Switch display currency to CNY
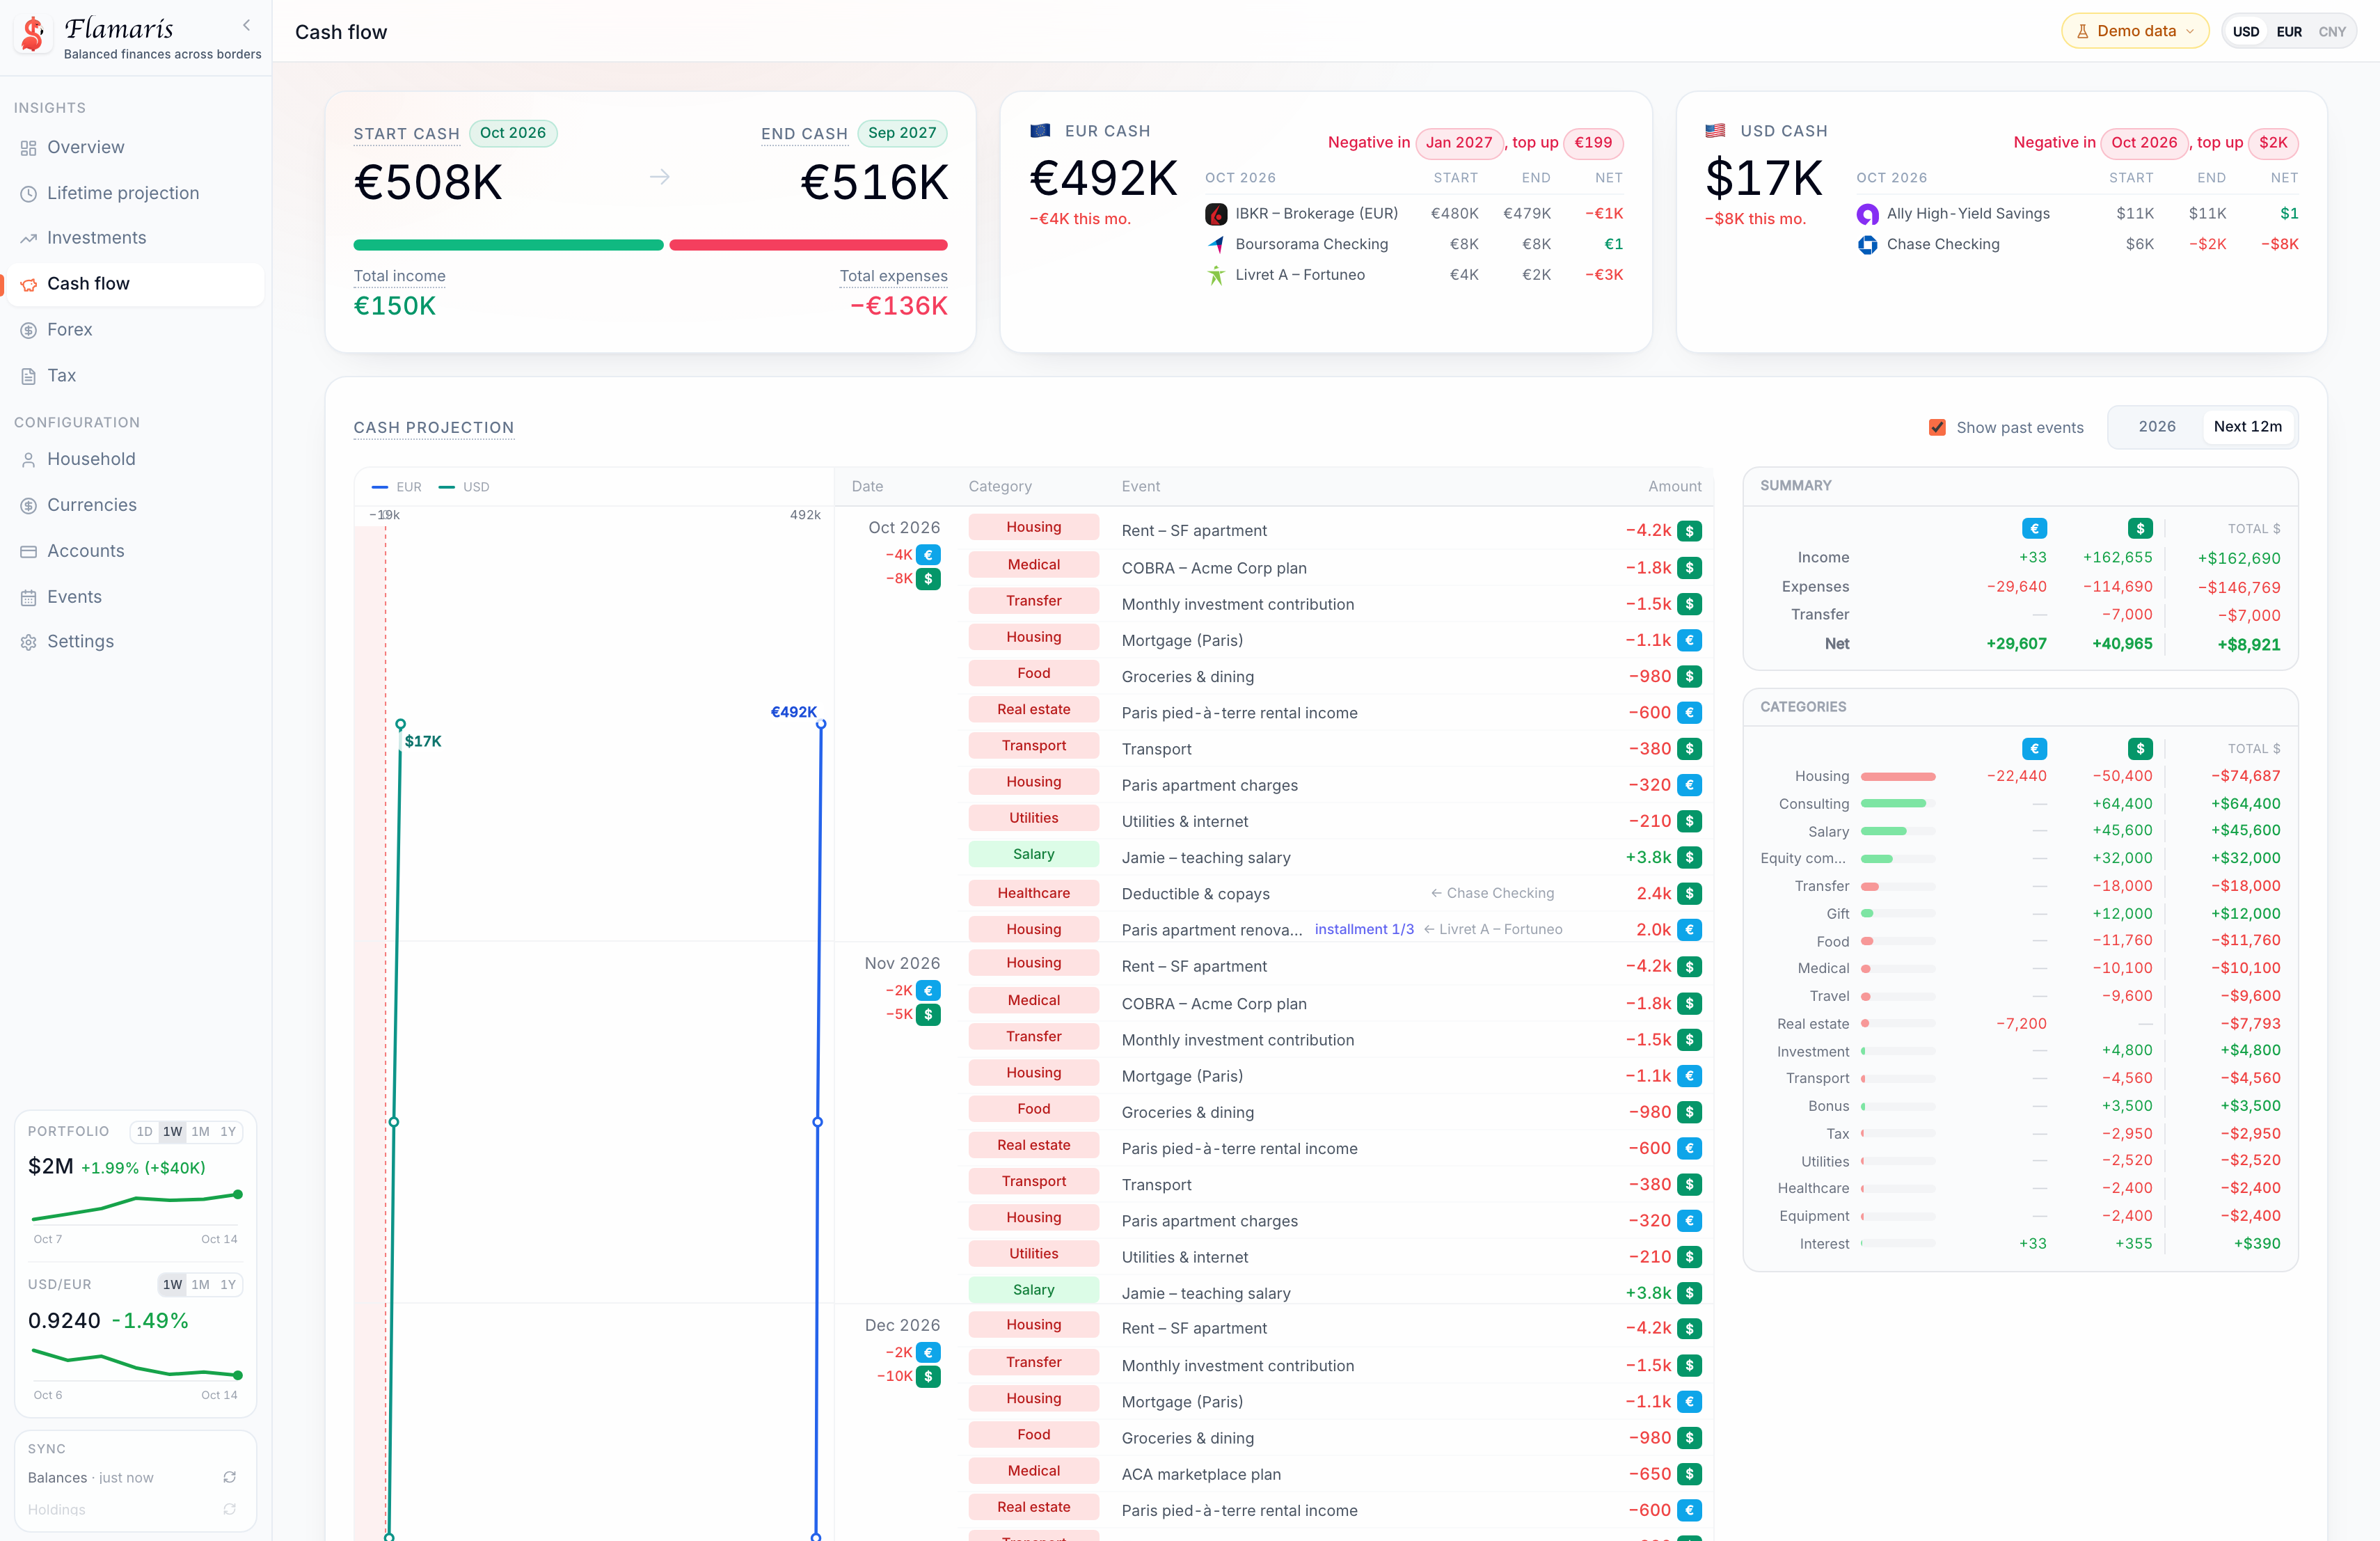The width and height of the screenshot is (2380, 1541). click(x=2331, y=32)
